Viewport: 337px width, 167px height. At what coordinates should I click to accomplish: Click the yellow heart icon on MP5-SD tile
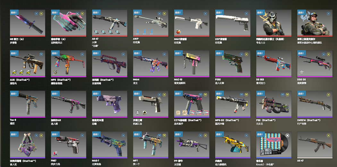click(246, 95)
